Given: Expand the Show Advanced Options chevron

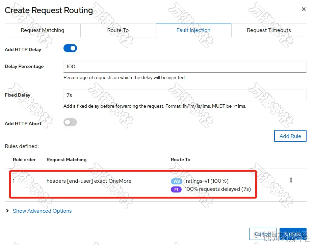Looking at the screenshot, I should (7, 211).
